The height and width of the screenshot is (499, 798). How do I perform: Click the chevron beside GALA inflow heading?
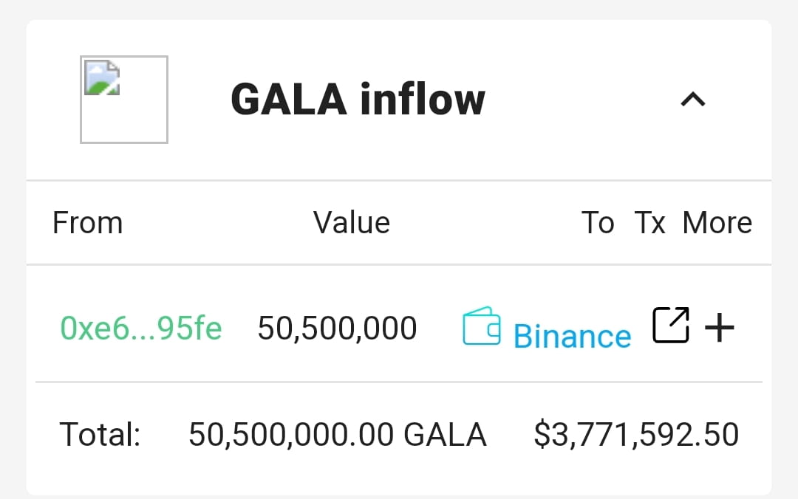[692, 100]
